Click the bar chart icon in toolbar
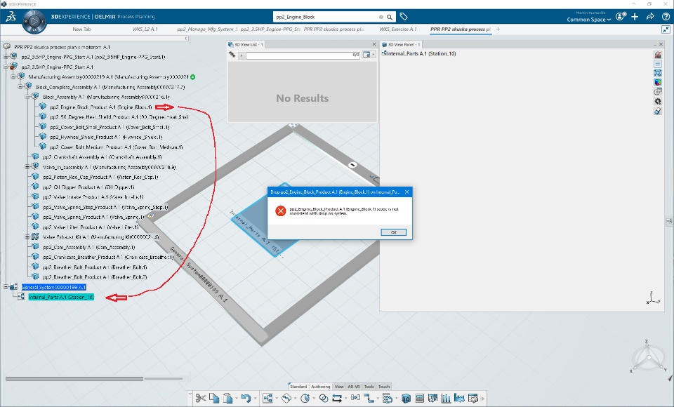 pos(446,399)
